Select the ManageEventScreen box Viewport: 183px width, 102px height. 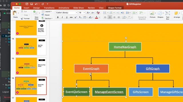click(x=109, y=92)
